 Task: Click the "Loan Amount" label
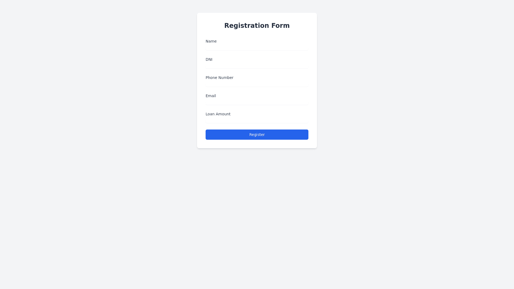tap(218, 114)
